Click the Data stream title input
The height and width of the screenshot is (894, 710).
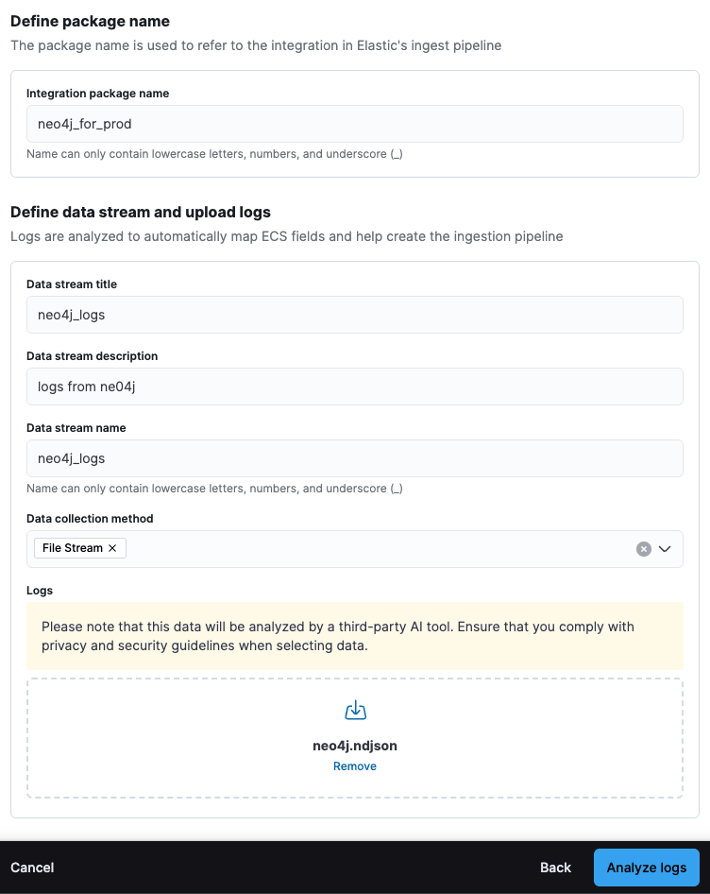[x=355, y=314]
